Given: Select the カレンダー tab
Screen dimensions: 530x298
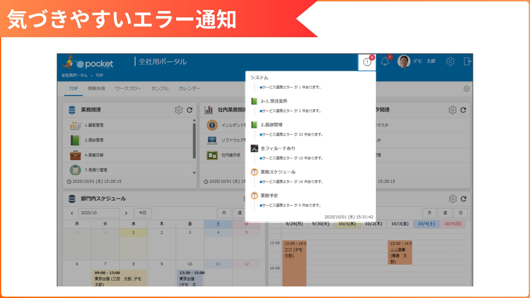Looking at the screenshot, I should (x=189, y=89).
